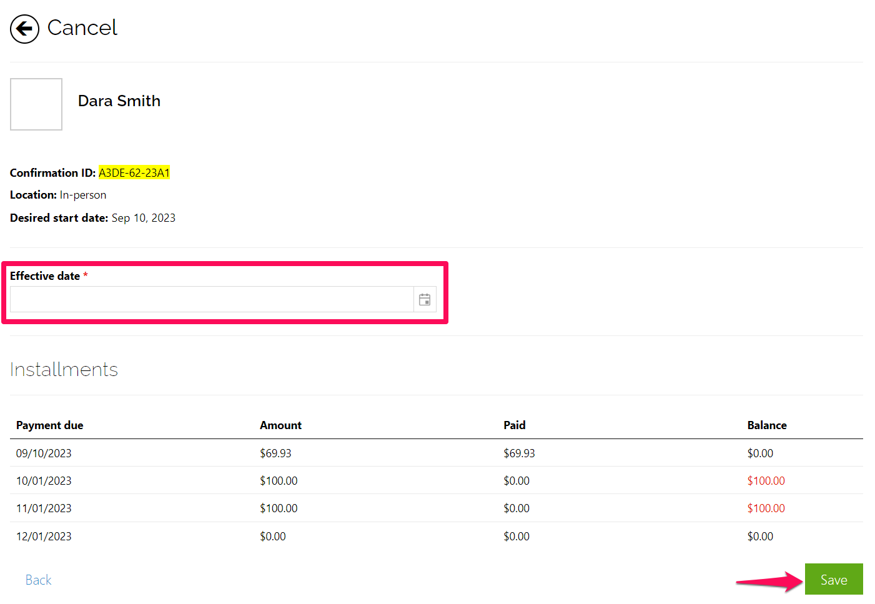Select payment due date 09/10/2023
875x604 pixels.
tap(44, 453)
